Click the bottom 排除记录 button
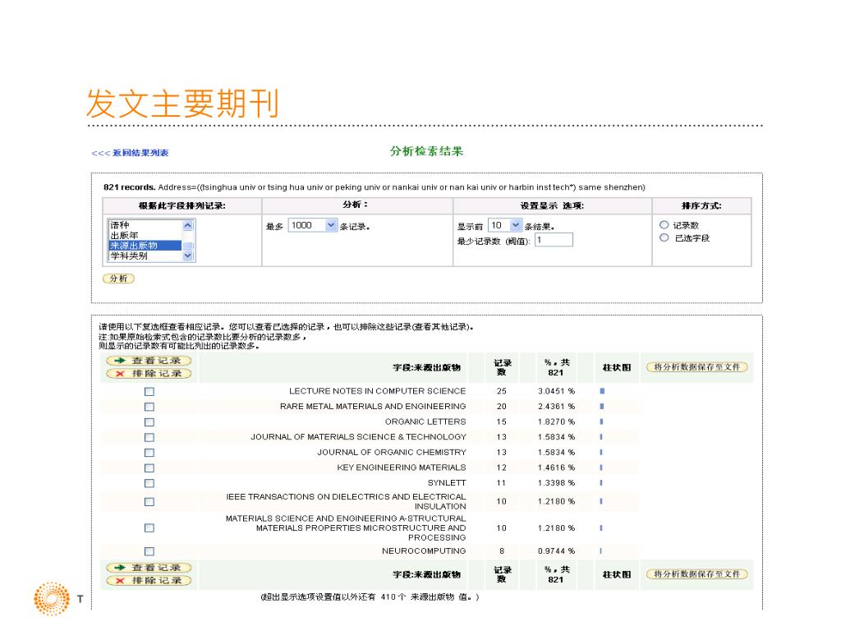The image size is (841, 631). click(x=149, y=581)
